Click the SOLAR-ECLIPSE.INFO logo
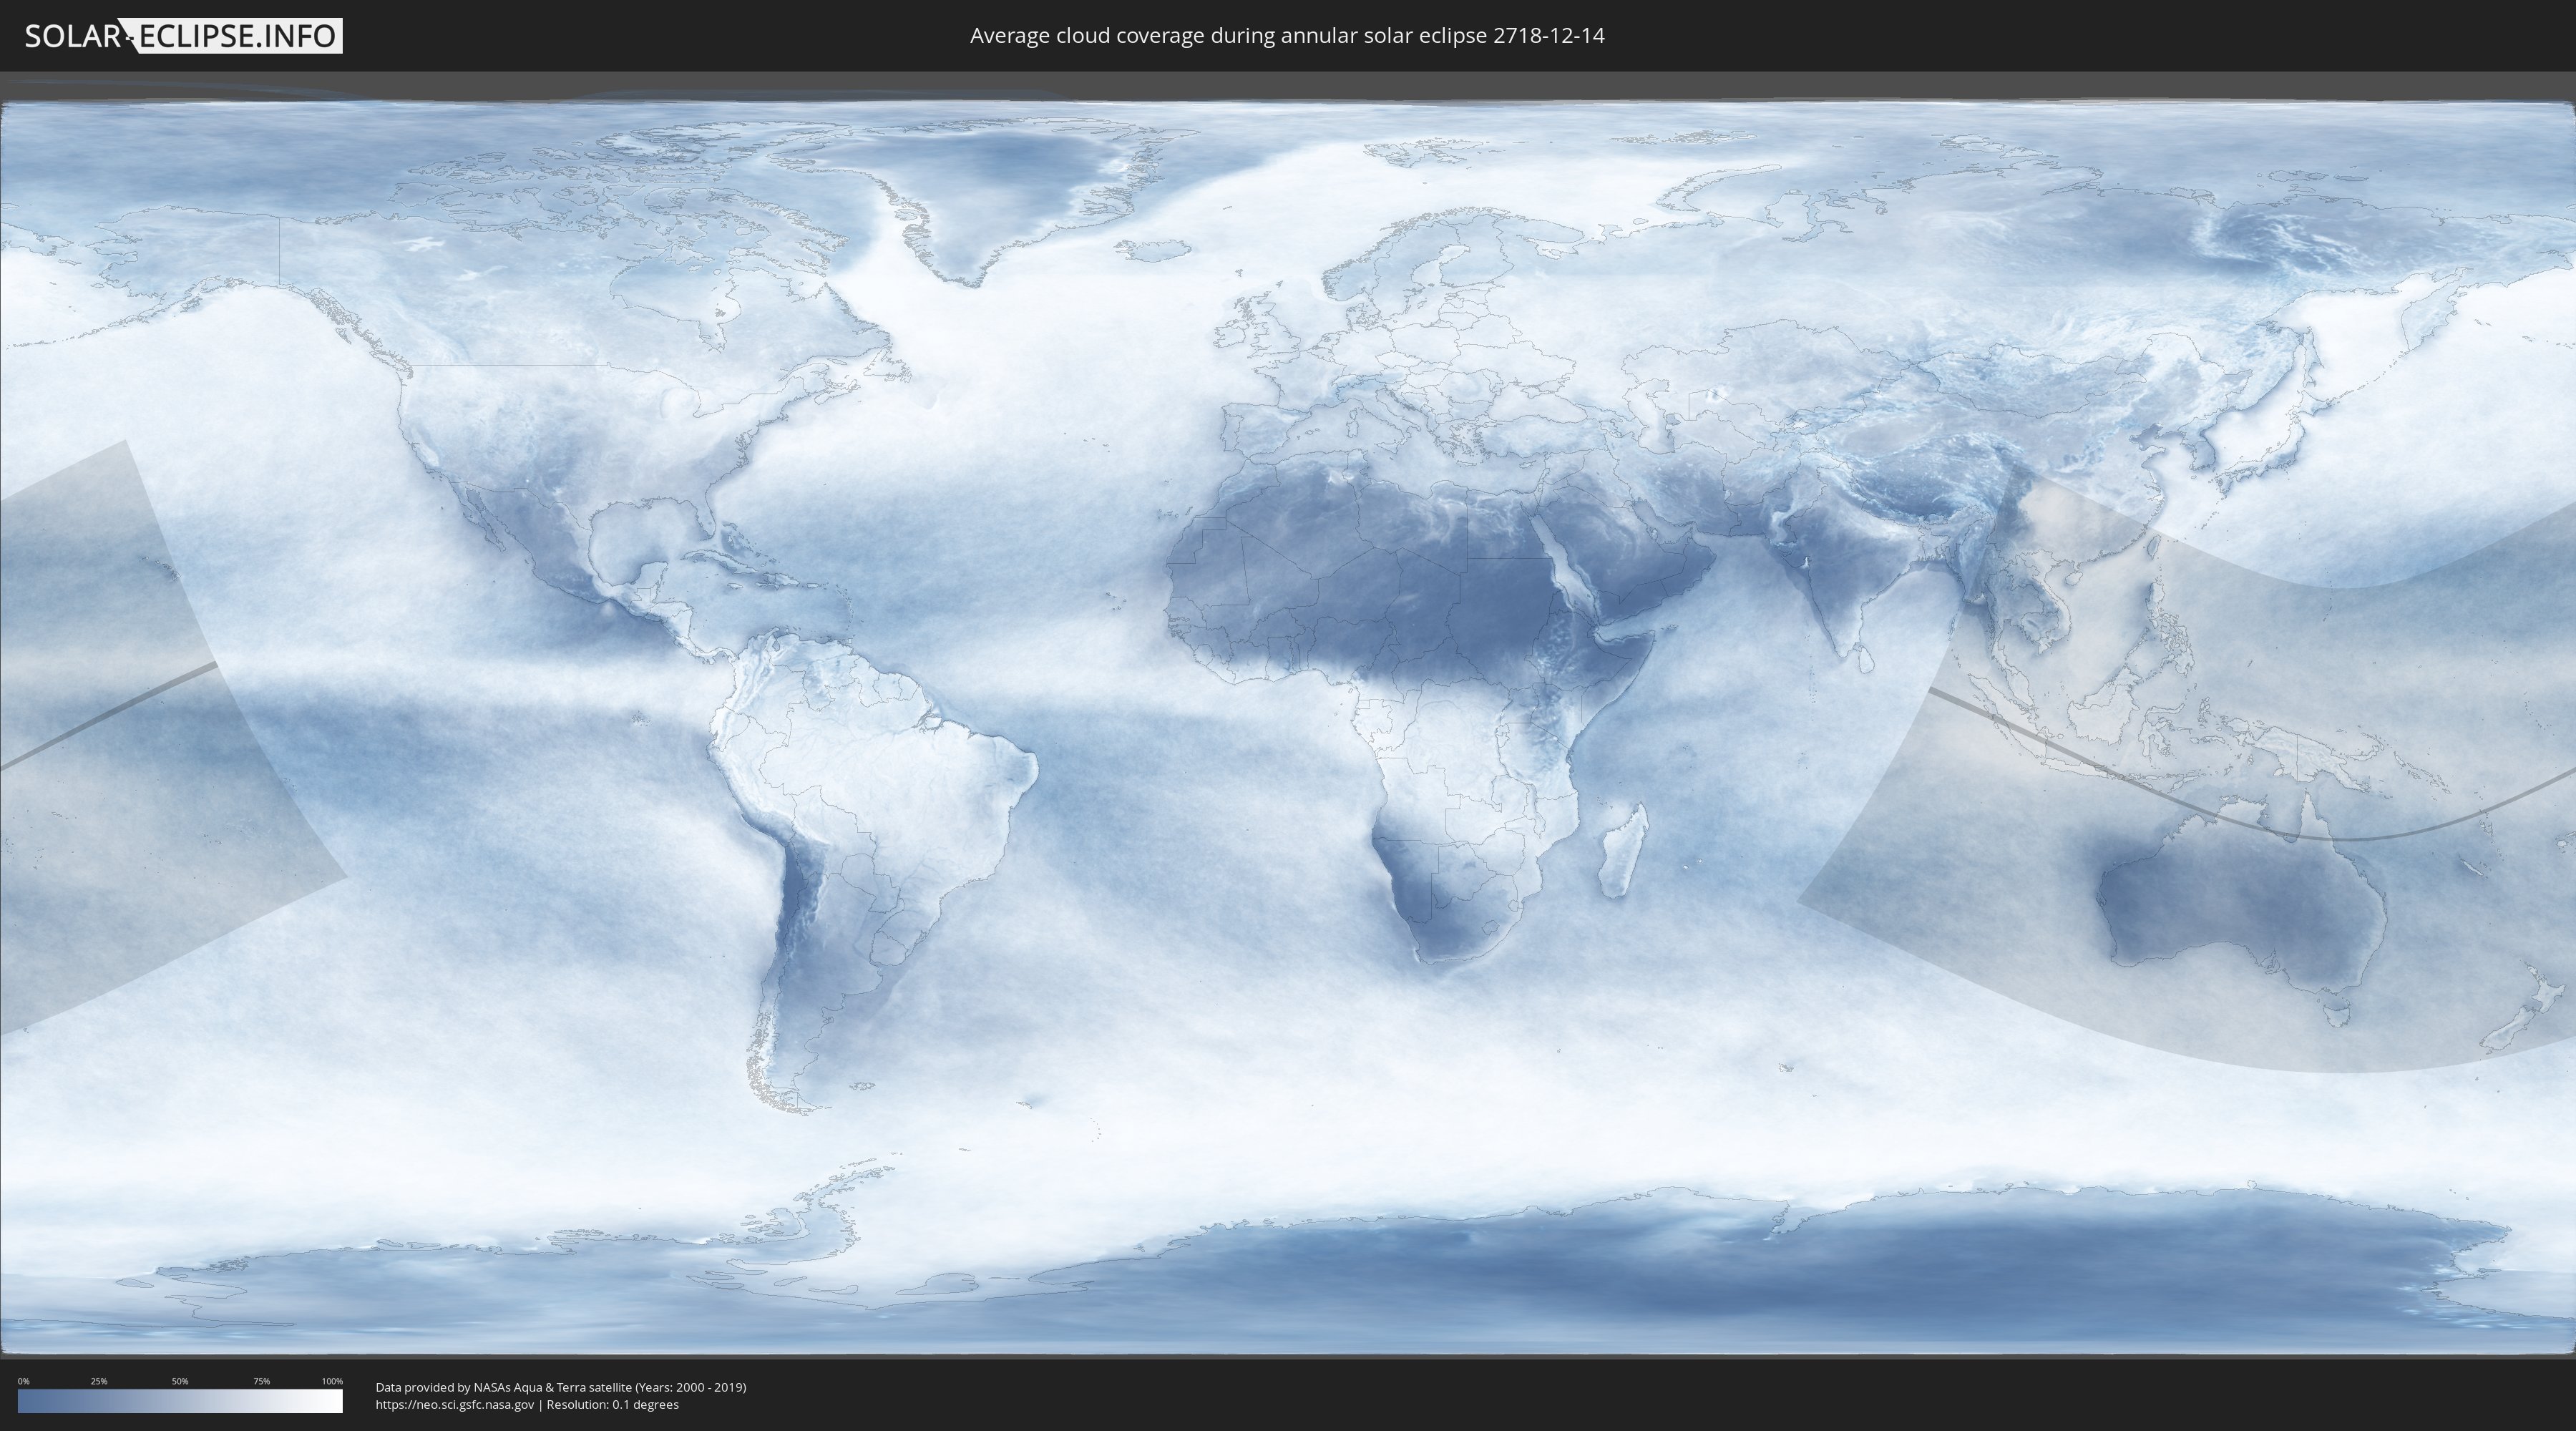The height and width of the screenshot is (1431, 2576). coord(183,36)
